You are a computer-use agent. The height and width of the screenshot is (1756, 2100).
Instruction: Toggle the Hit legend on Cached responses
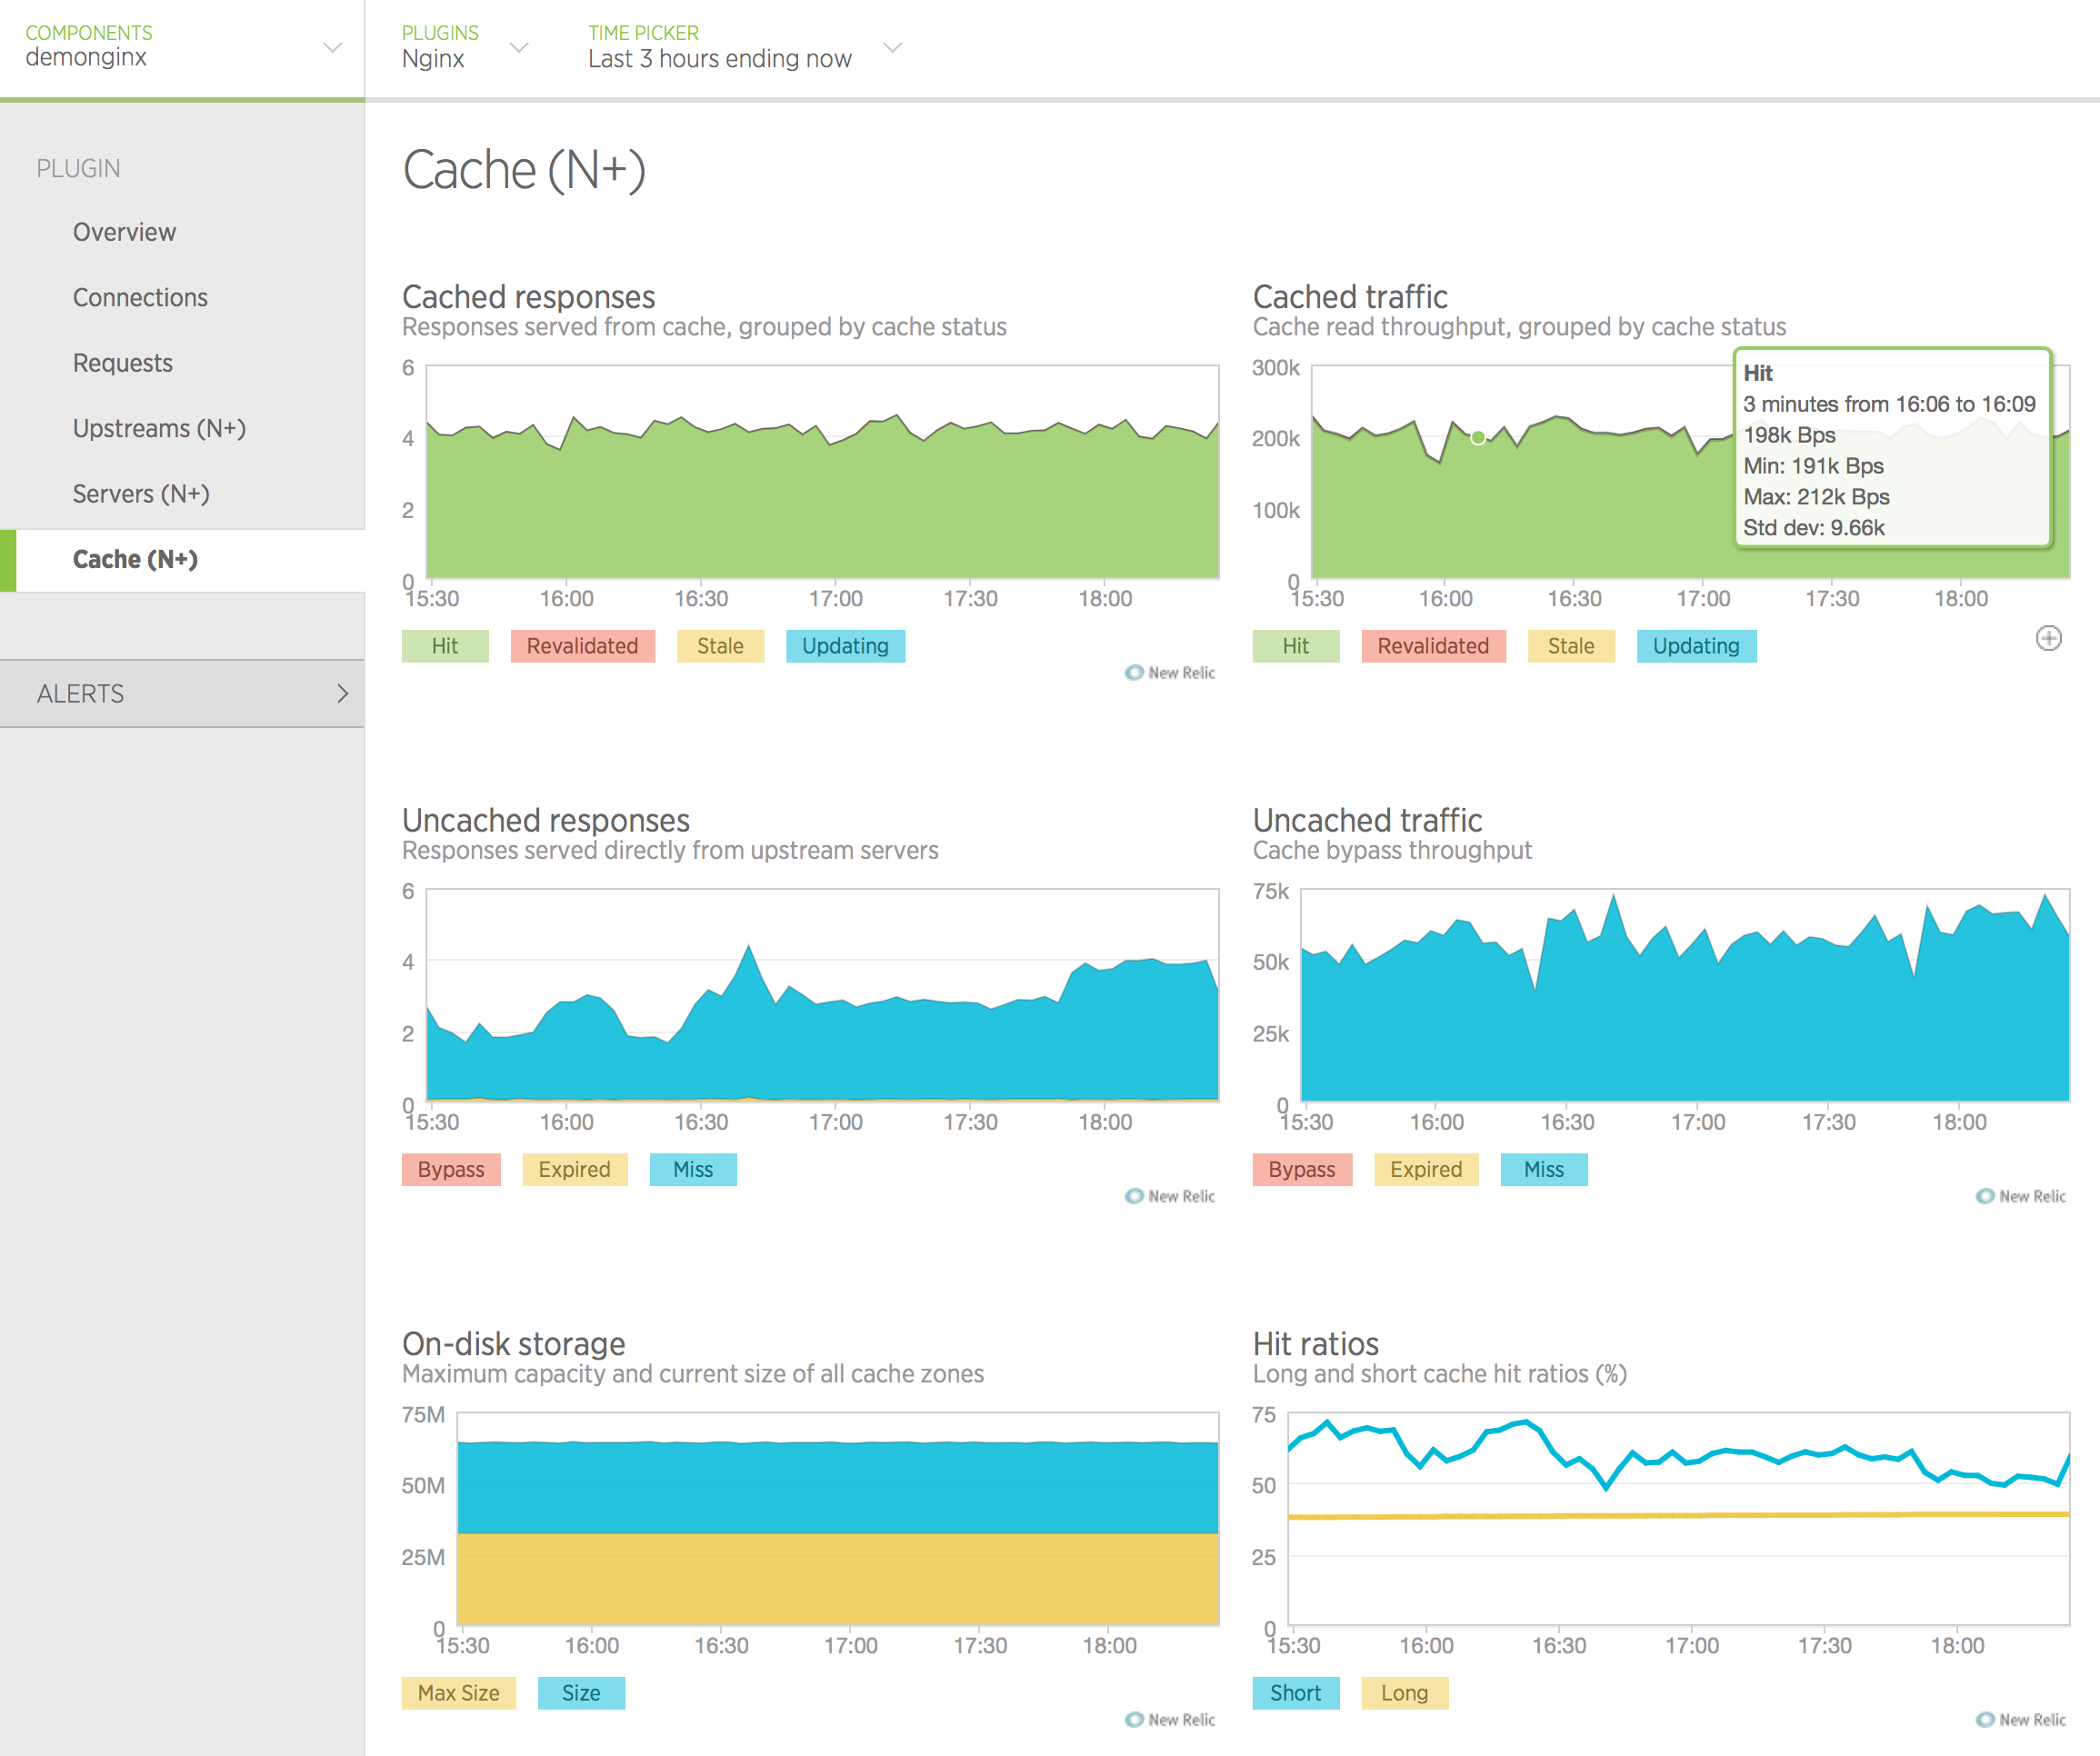click(x=444, y=646)
